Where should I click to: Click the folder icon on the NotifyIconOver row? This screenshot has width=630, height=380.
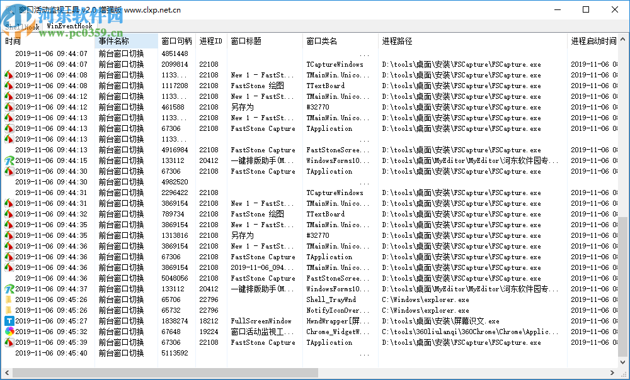coord(9,310)
